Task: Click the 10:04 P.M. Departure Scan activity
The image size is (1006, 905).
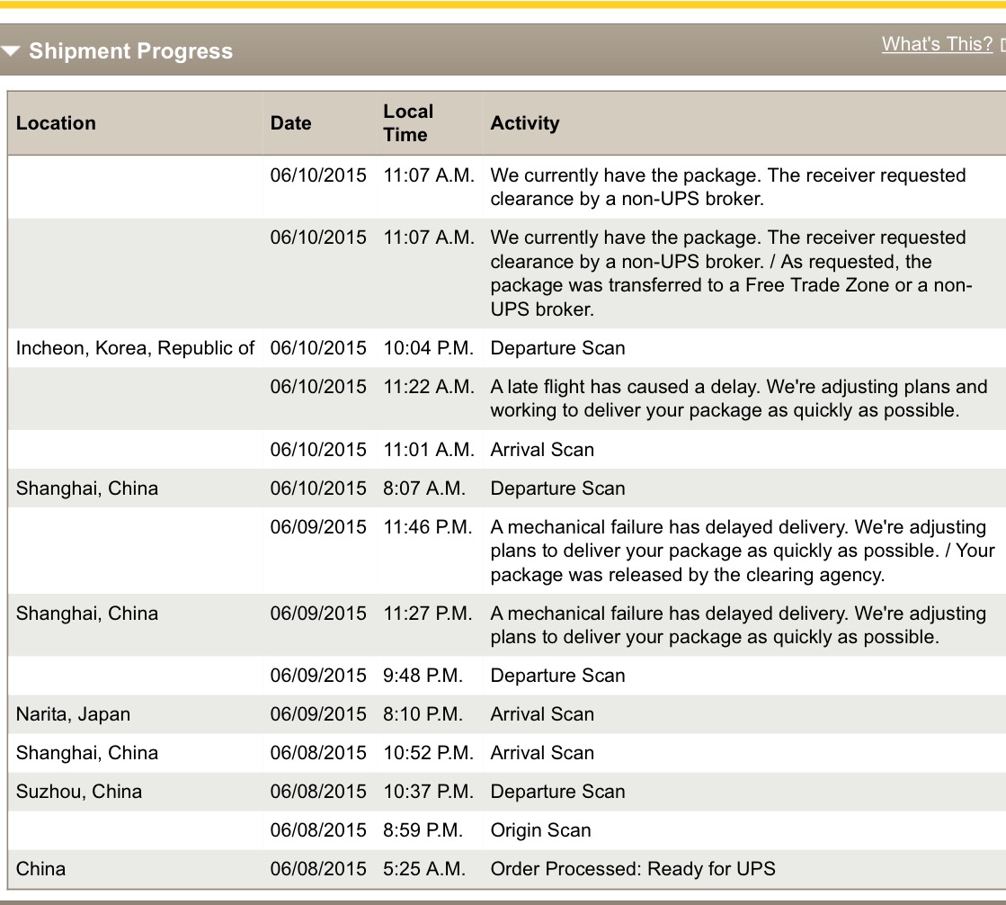Action: [557, 348]
